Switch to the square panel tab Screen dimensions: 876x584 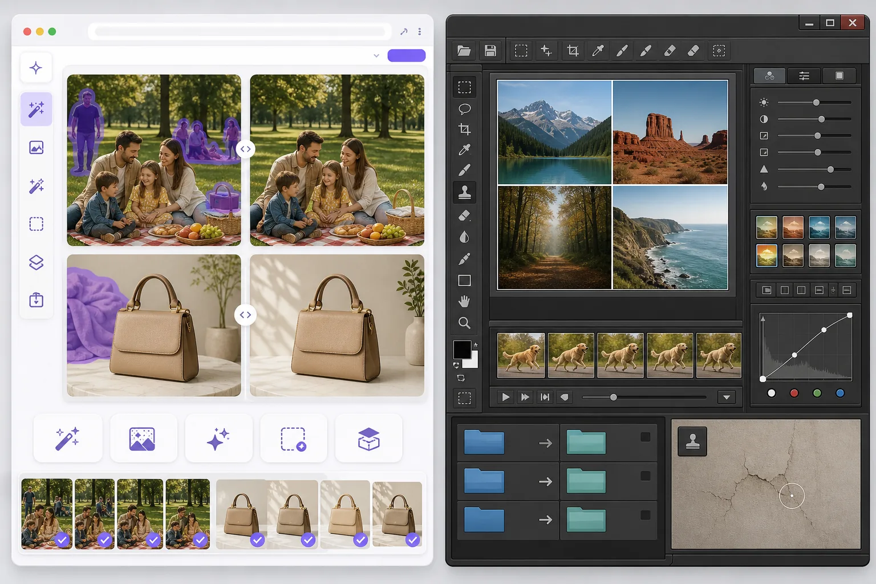[x=839, y=76]
